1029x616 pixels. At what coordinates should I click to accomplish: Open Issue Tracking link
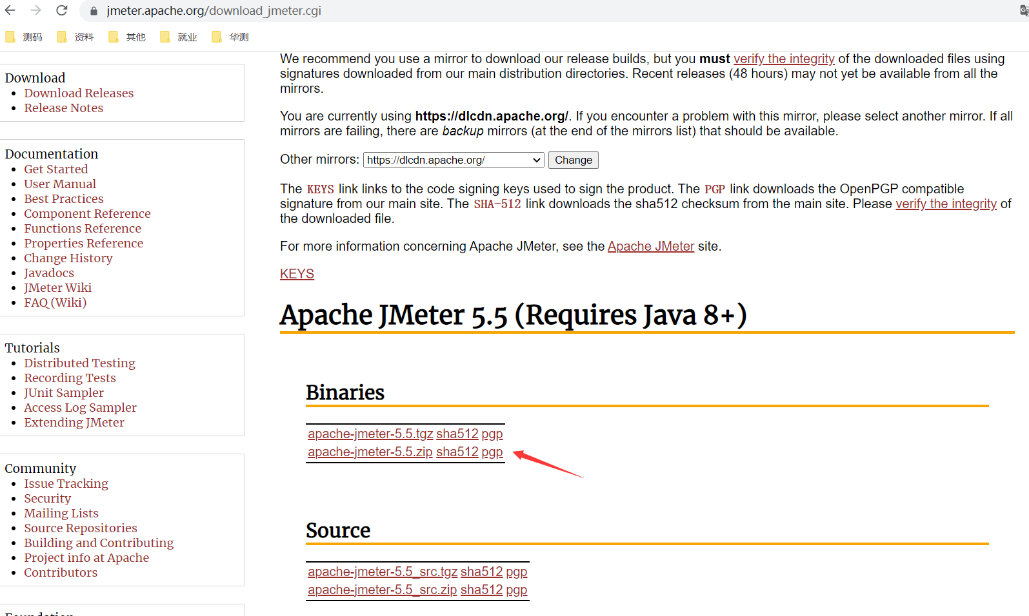[x=66, y=483]
